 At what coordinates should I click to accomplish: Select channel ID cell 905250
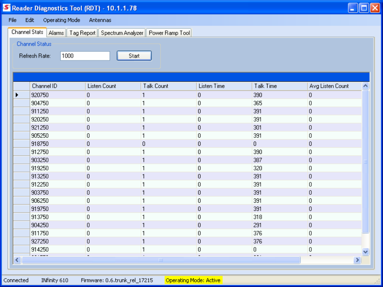click(58, 135)
